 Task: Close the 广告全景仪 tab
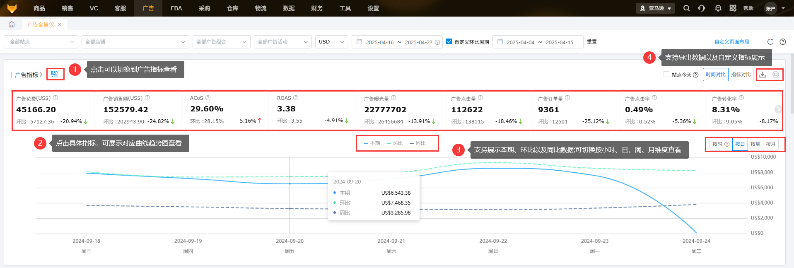[60, 24]
